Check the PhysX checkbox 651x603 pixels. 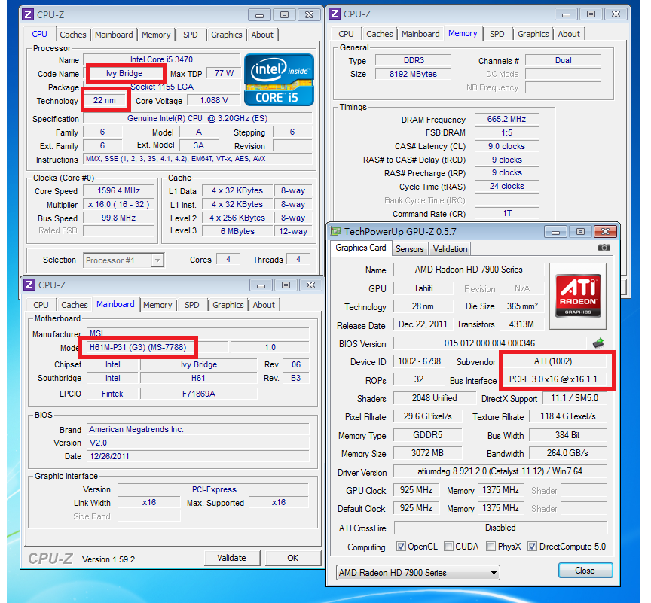click(x=491, y=547)
